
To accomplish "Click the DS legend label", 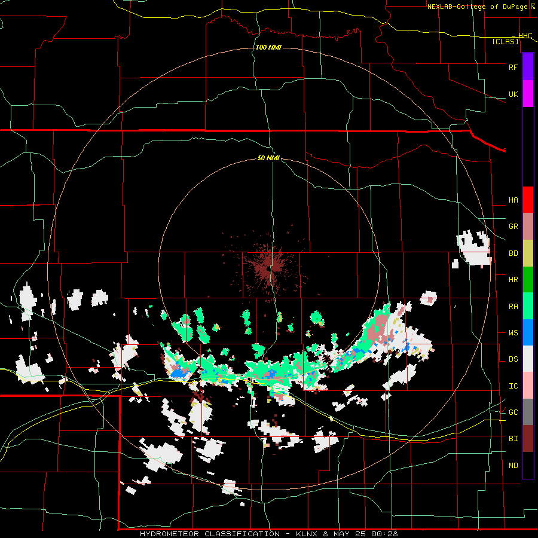I will coord(513,359).
